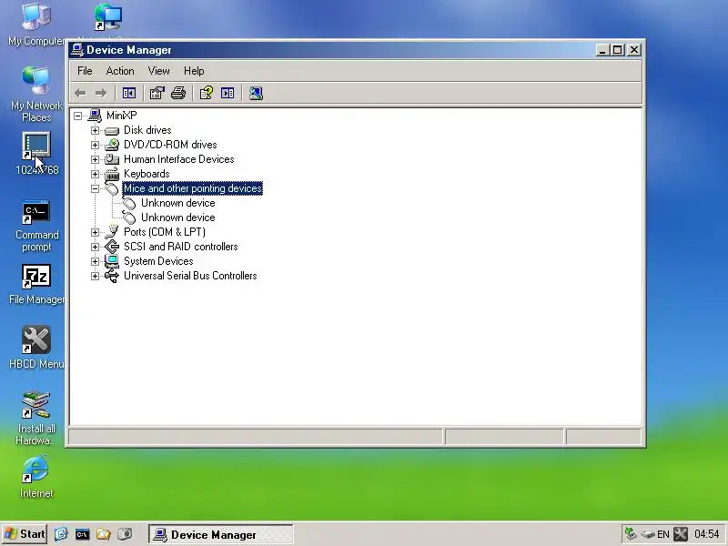Click the command prompt quick launch icon
Screen dimensions: 728x546
[x=82, y=534]
